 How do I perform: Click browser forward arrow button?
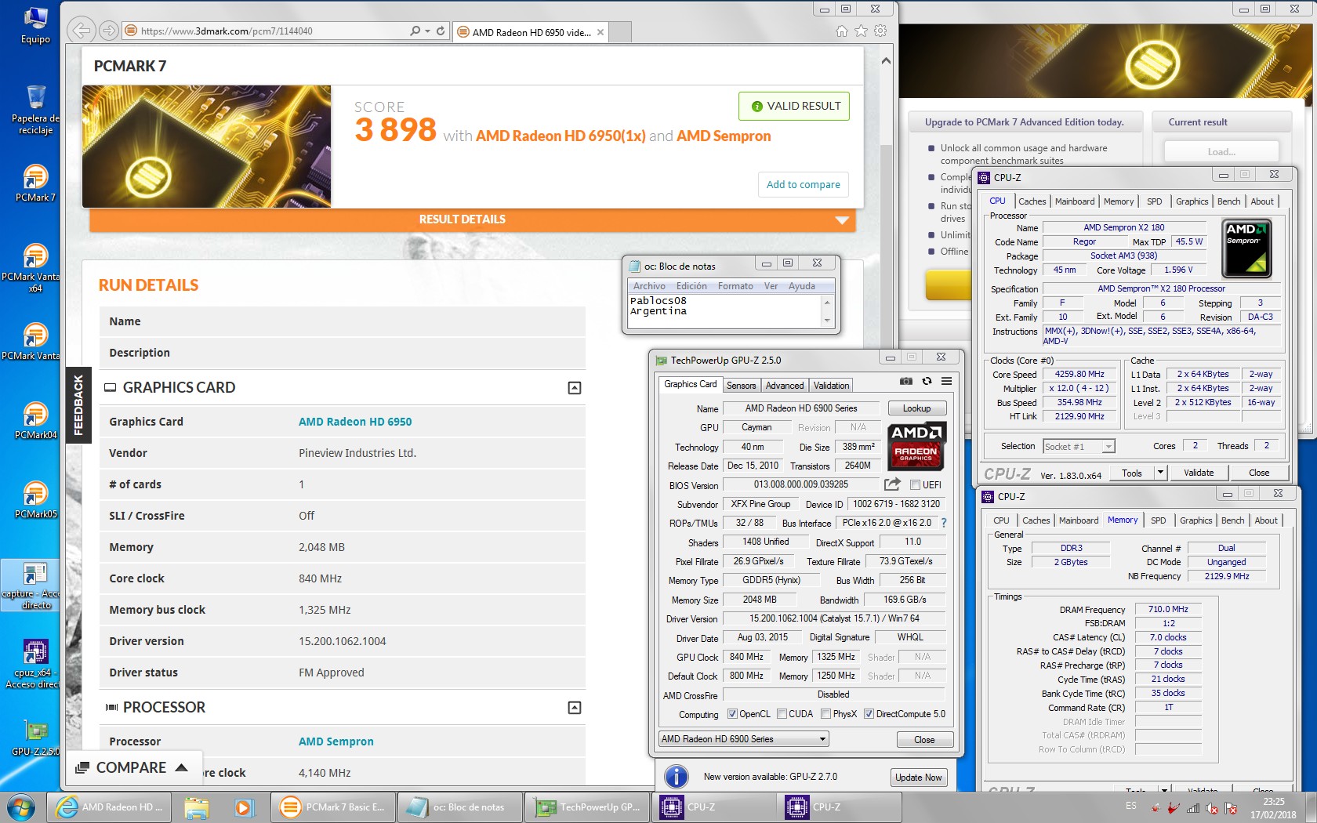tap(109, 31)
